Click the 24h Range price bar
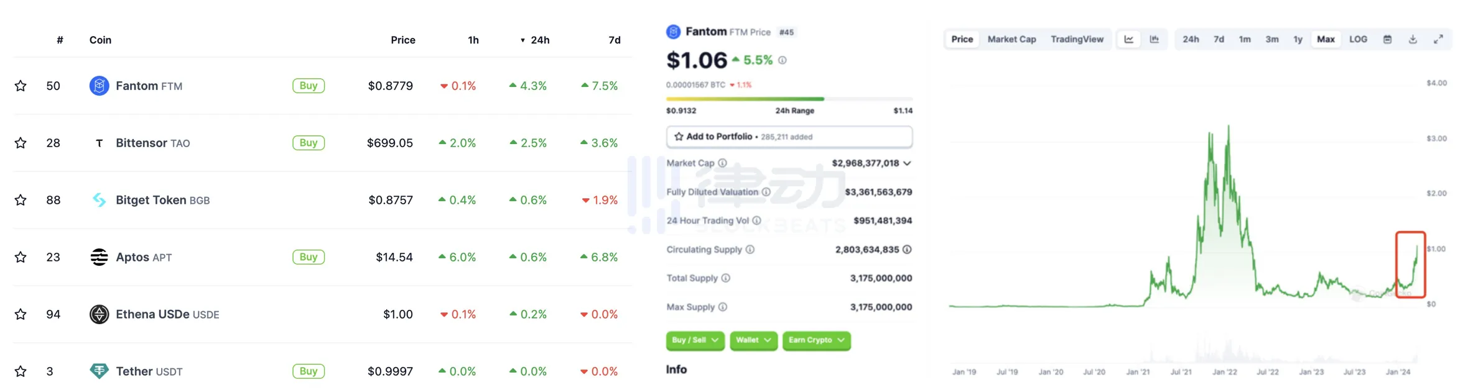Viewport: 1473px width, 390px height. [x=789, y=99]
